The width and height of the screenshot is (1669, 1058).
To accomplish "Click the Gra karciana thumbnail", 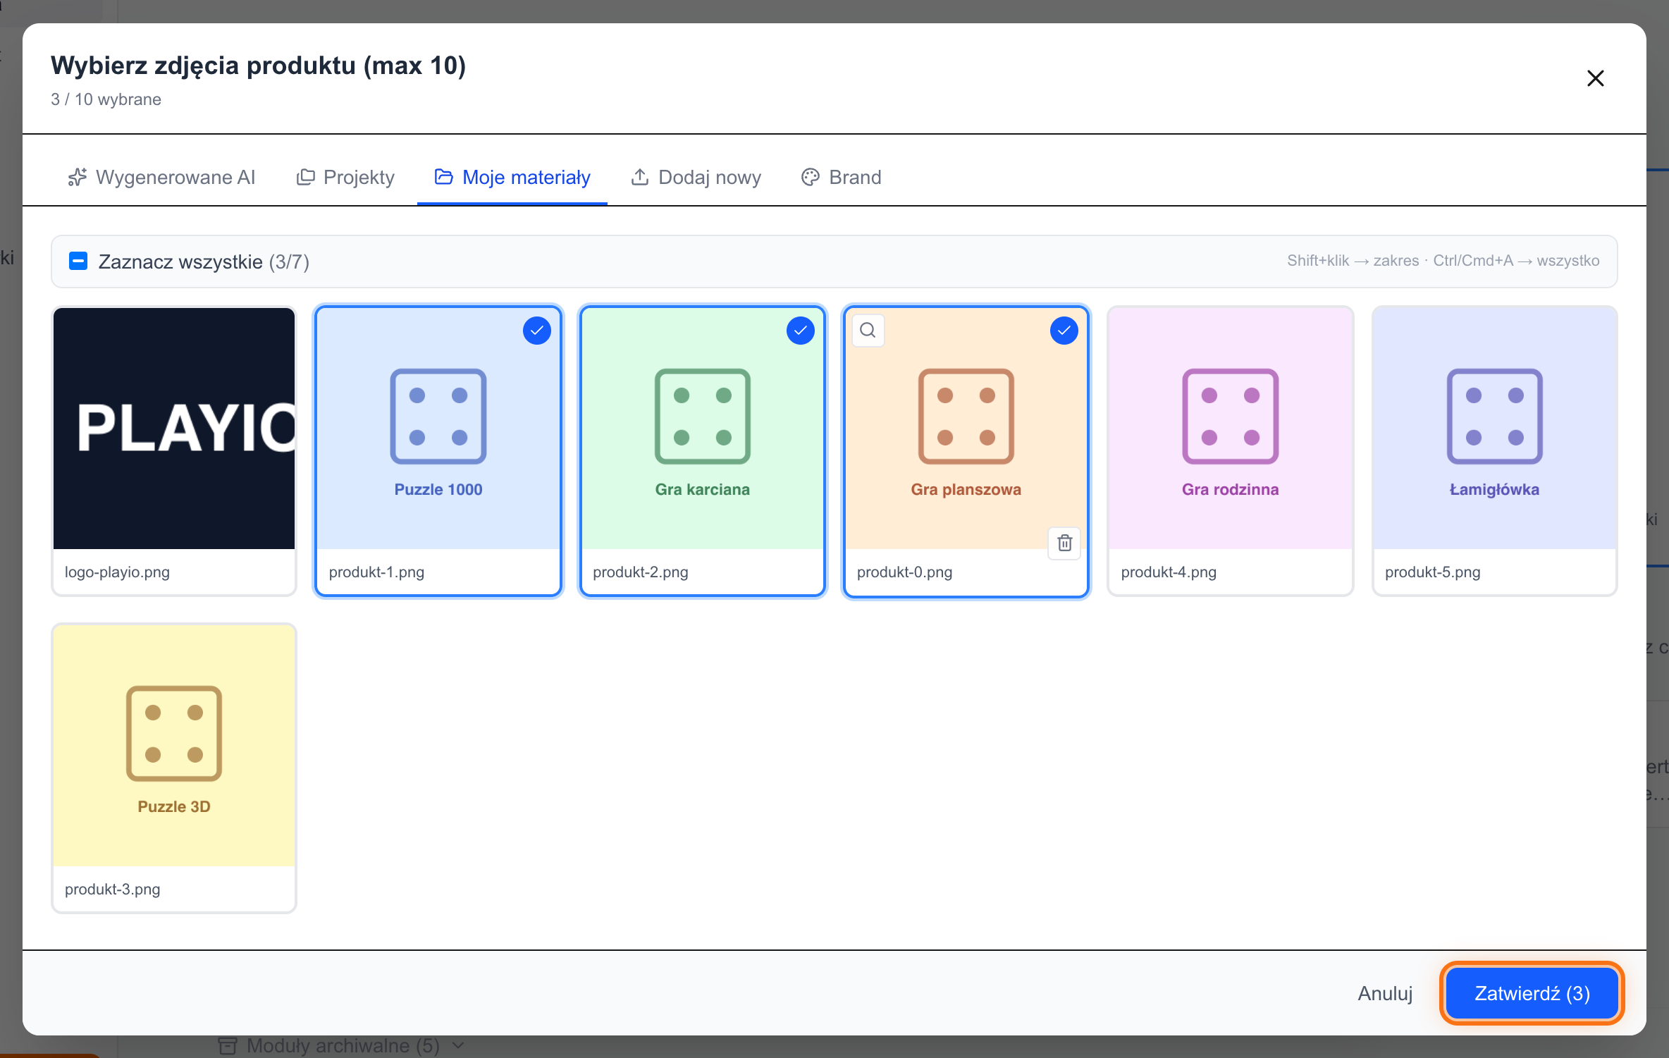I will (x=703, y=429).
